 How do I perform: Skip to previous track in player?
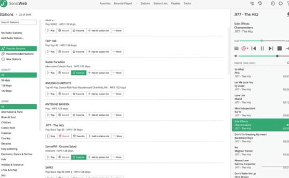pos(254,48)
